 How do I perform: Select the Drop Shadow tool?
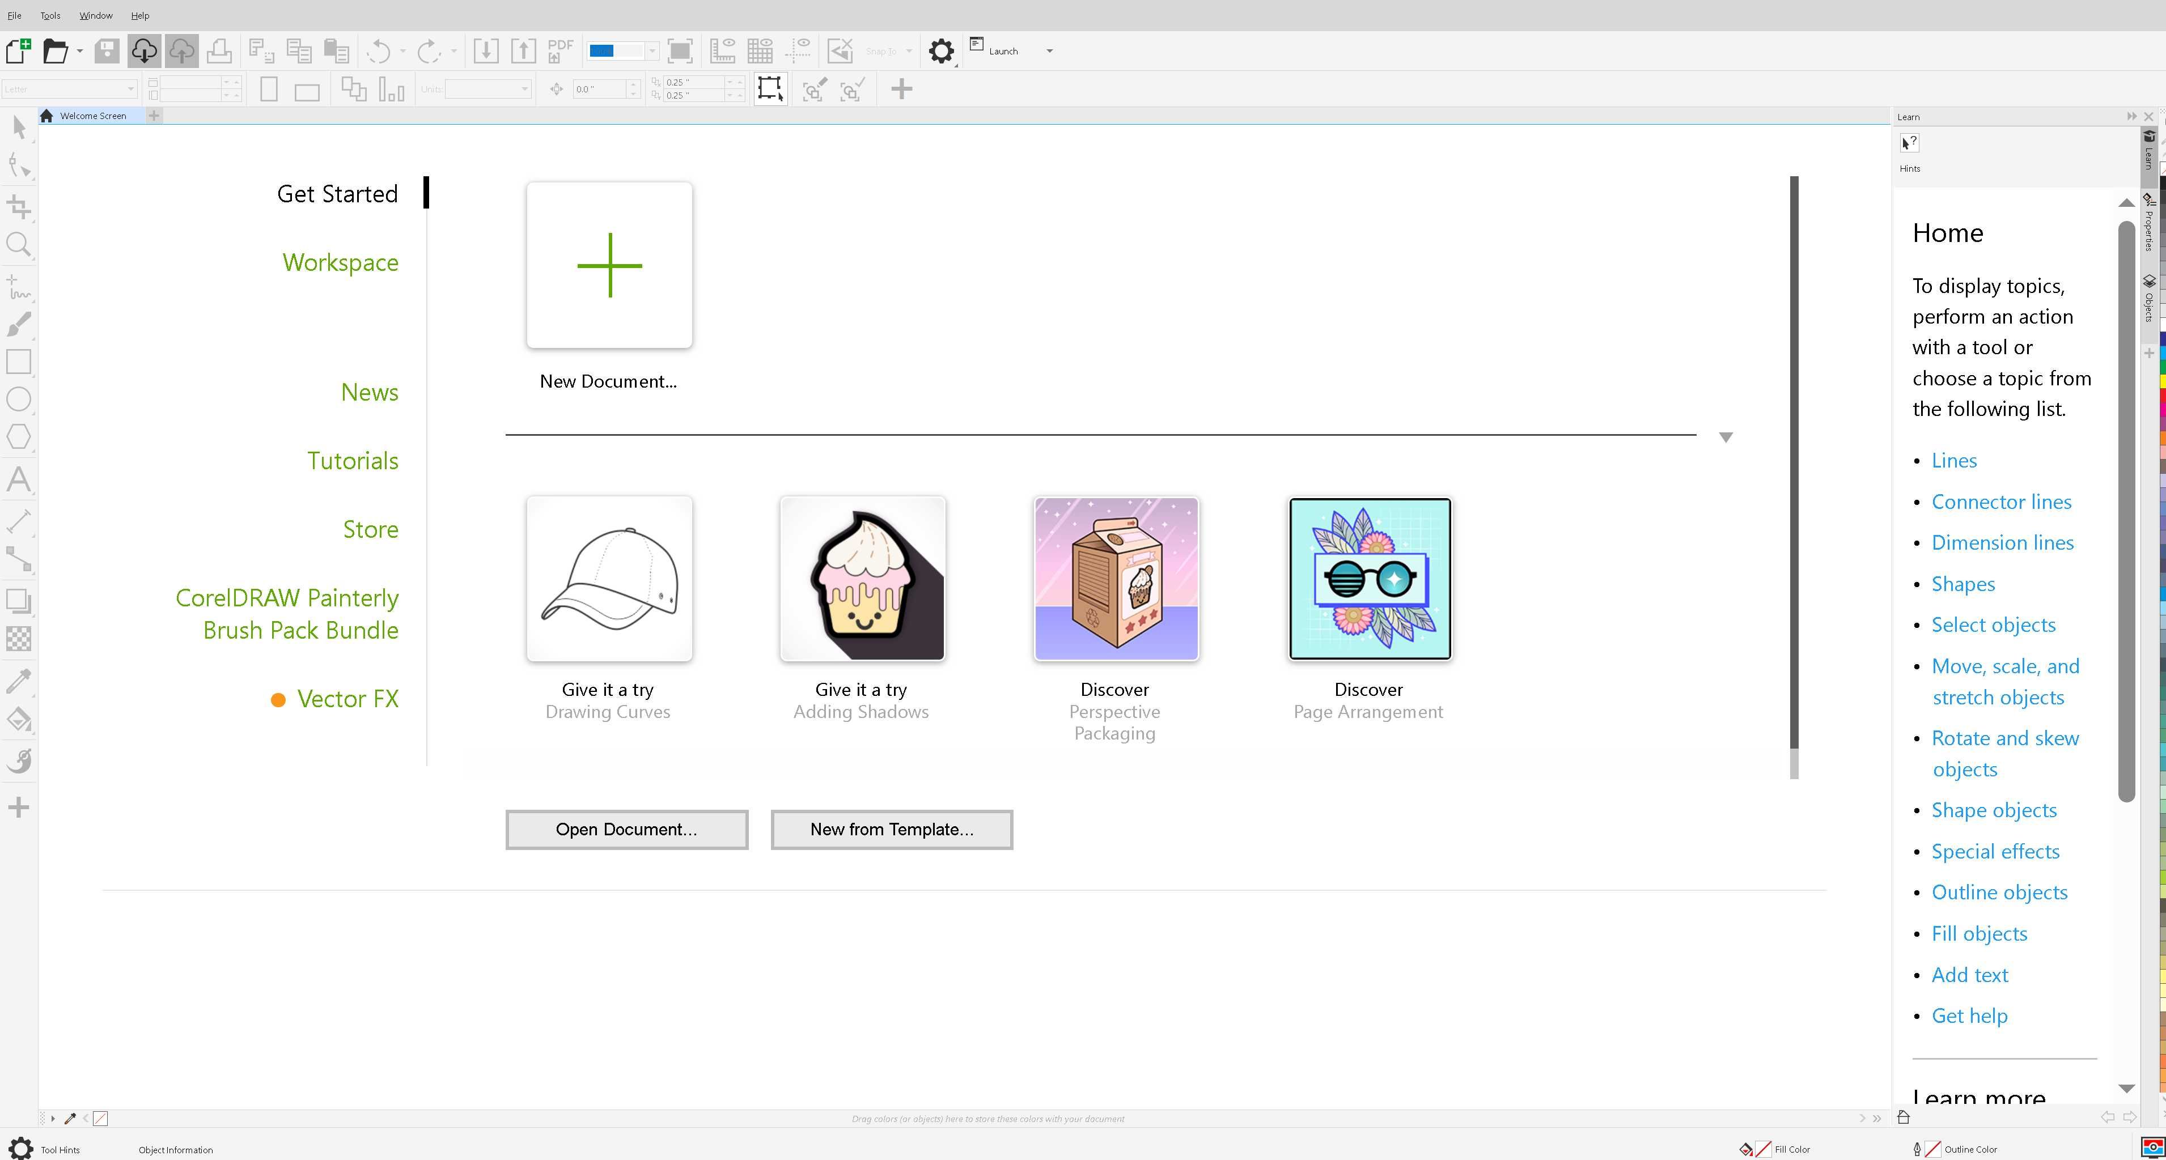coord(19,601)
